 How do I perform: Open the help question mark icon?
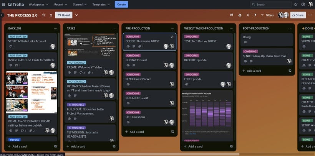[303, 4]
